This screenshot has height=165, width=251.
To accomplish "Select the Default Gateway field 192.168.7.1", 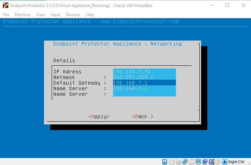I will coord(145,83).
